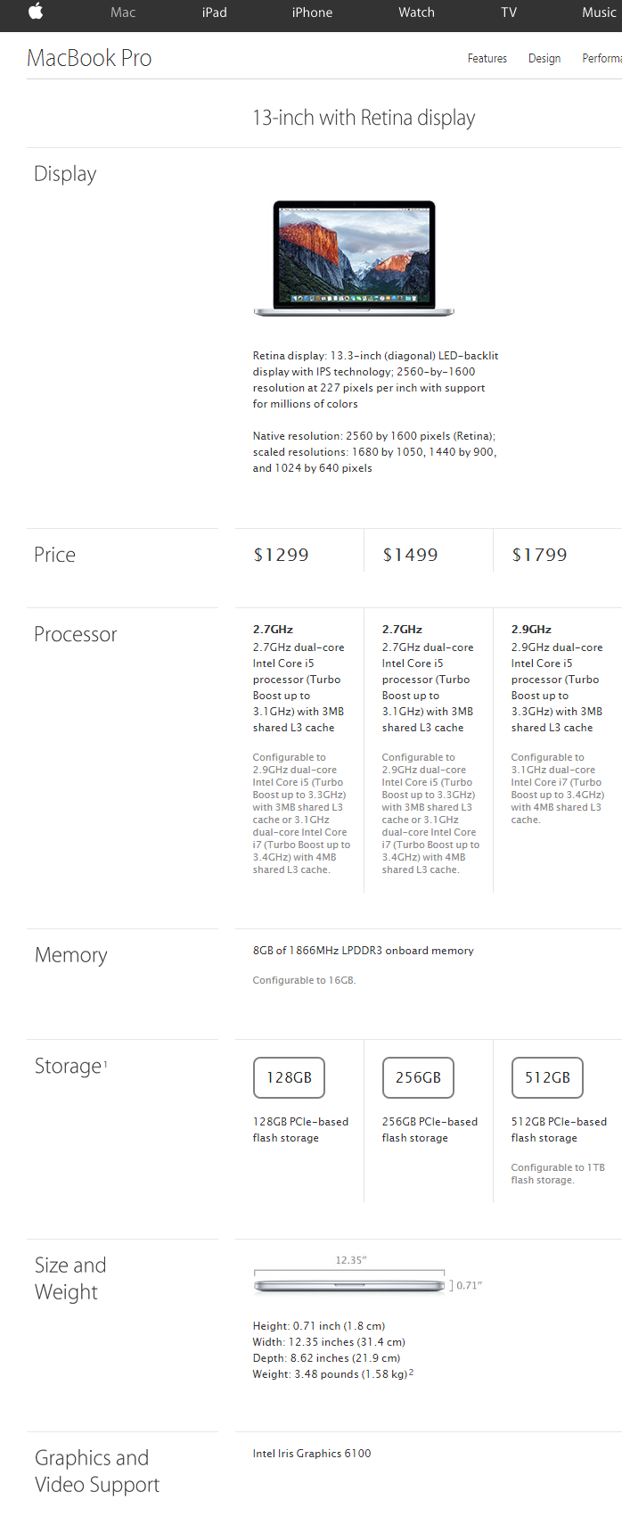
Task: Select Watch in the top navigation
Action: [416, 12]
